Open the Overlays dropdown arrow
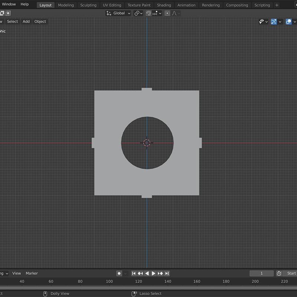This screenshot has width=297, height=297. 294,22
